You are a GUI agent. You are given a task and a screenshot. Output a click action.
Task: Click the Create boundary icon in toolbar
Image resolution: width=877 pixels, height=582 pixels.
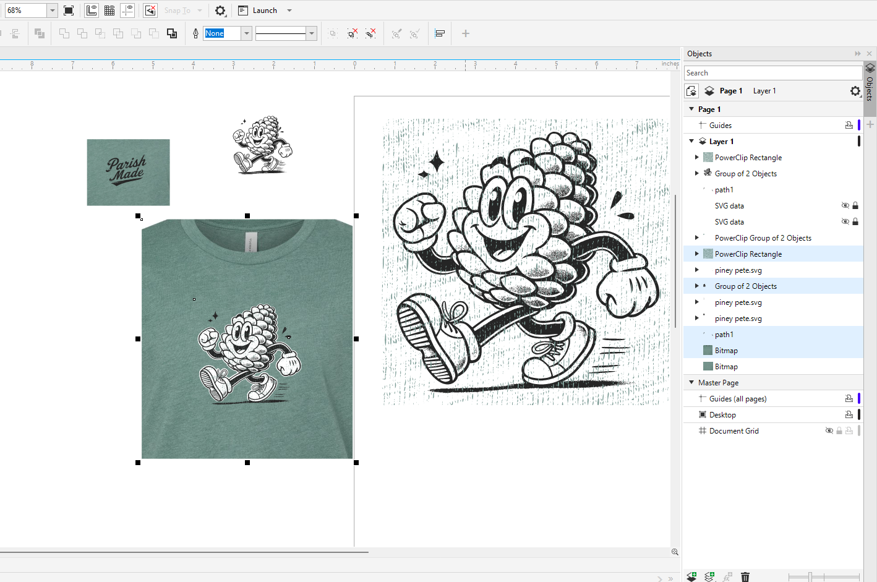click(x=172, y=33)
